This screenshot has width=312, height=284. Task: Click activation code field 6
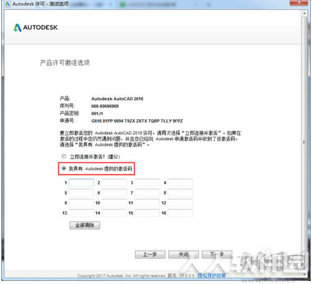click(114, 193)
